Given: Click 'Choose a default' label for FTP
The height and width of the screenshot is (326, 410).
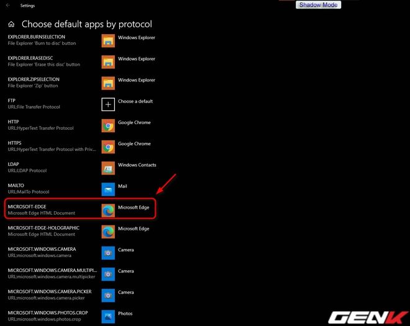Looking at the screenshot, I should point(135,101).
